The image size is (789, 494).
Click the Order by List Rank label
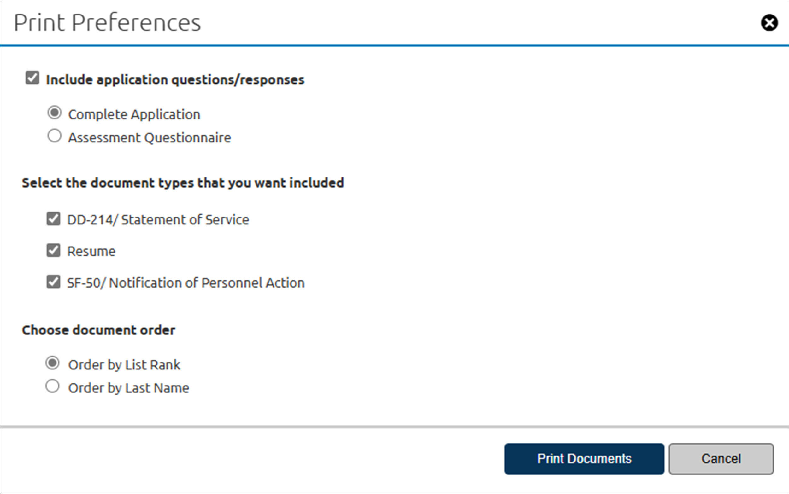[x=124, y=364]
